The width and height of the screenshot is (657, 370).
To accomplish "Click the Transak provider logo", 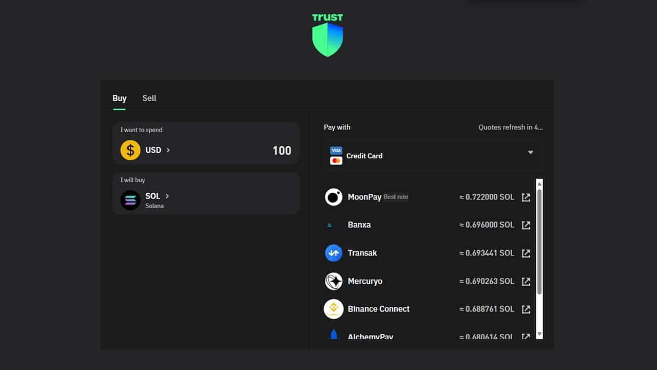I will pyautogui.click(x=334, y=253).
